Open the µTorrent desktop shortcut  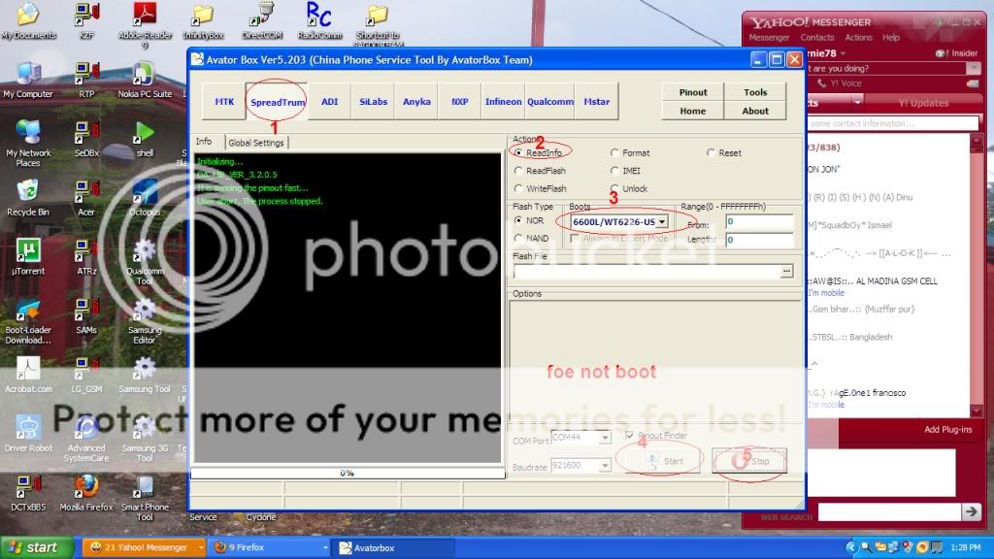pos(28,252)
